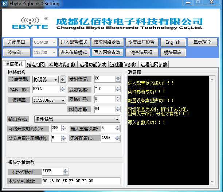Click the enter-arrow icon beside 节点类型

point(63,79)
